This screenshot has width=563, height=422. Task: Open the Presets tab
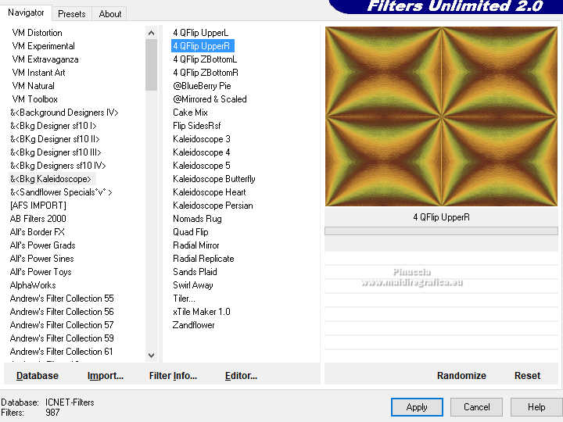coord(72,14)
